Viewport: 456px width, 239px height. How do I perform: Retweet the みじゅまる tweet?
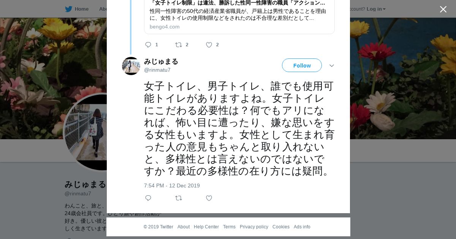tap(179, 198)
